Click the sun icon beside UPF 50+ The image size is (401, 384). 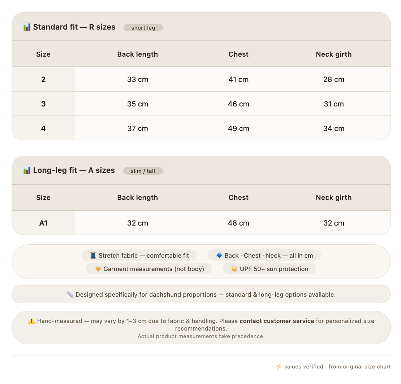[234, 269]
